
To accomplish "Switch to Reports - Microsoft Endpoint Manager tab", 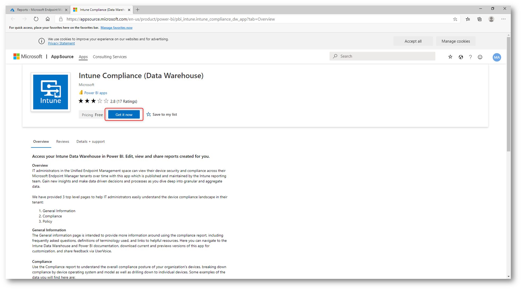I will tap(38, 10).
